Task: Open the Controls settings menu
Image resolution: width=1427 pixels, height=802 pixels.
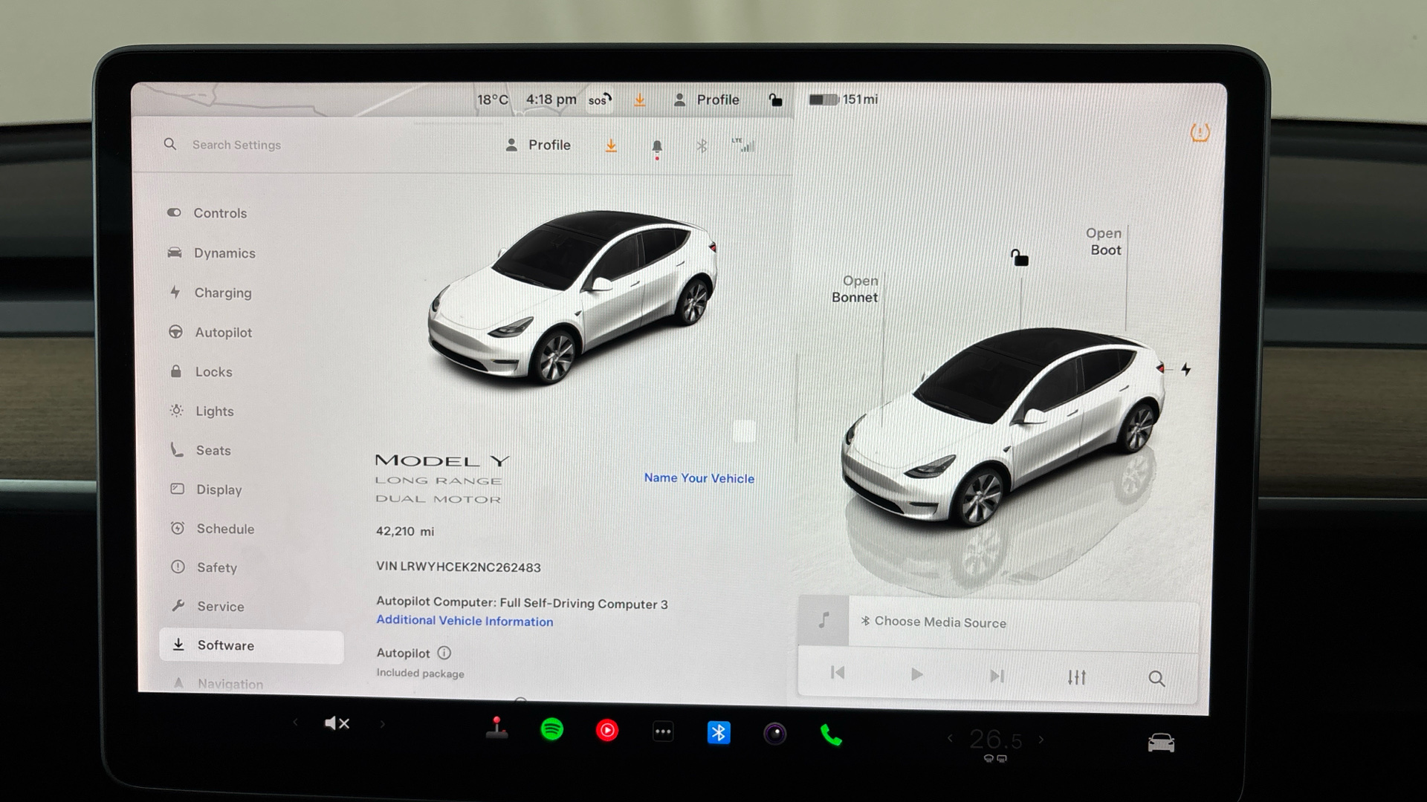Action: [207, 213]
